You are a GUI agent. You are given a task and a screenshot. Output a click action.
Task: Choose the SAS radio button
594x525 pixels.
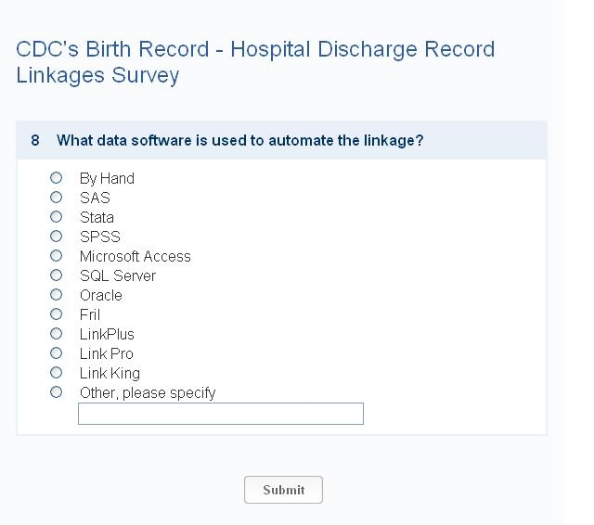tap(56, 197)
